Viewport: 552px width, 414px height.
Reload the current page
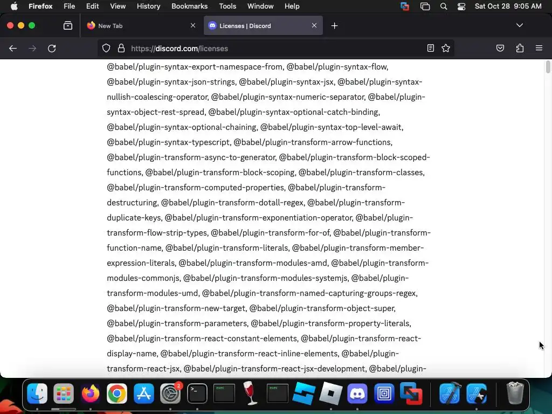(52, 48)
